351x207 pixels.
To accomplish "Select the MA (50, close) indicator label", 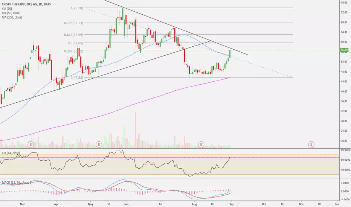I will pos(11,13).
